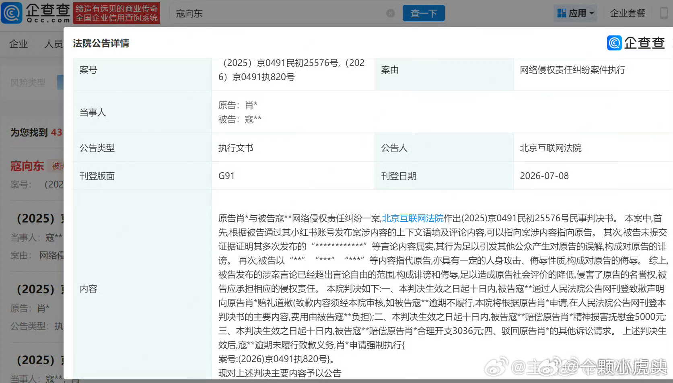Click the 当事人 row label

click(x=93, y=113)
